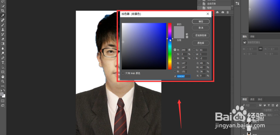Viewport: 280px width, 135px height.
Task: Click the vertical hue slider bar in dialog
Action: 170,46
